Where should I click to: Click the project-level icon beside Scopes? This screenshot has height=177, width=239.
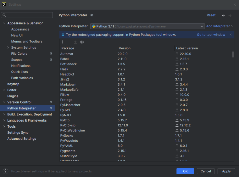pos(51,60)
